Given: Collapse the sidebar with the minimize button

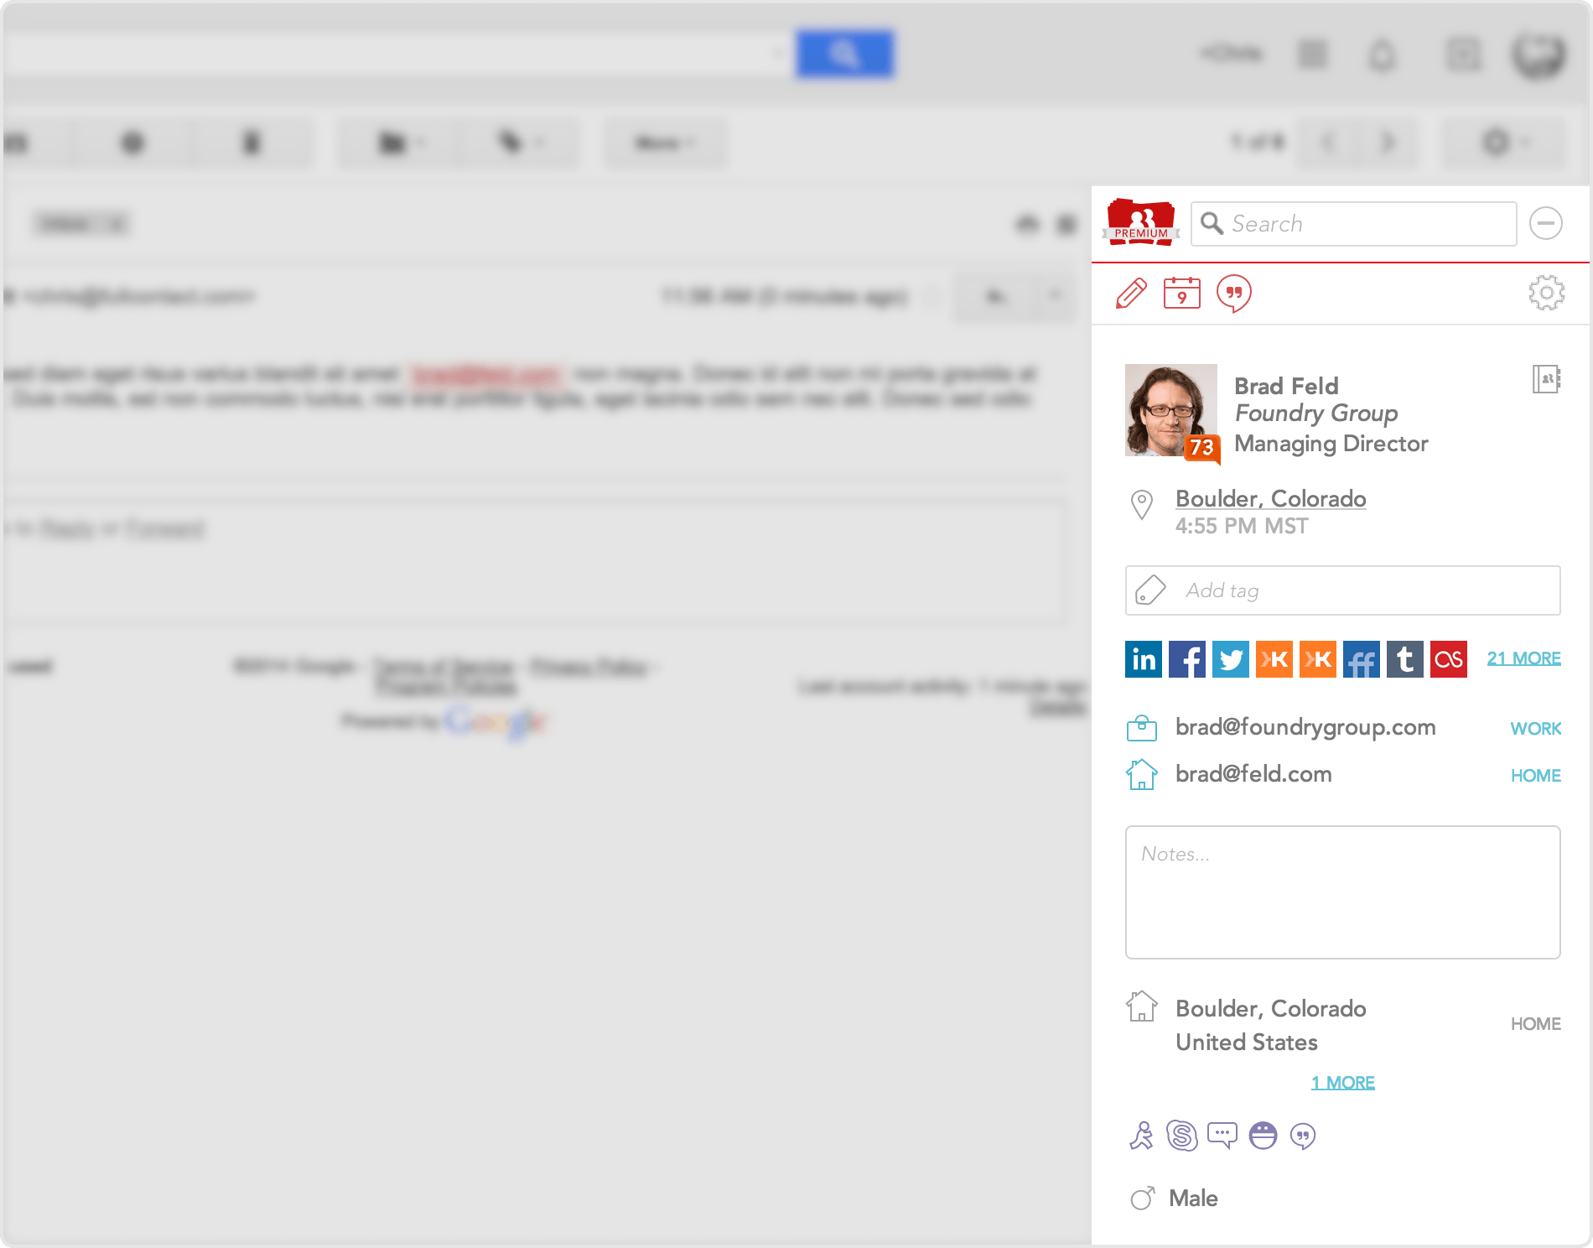Looking at the screenshot, I should [x=1546, y=224].
